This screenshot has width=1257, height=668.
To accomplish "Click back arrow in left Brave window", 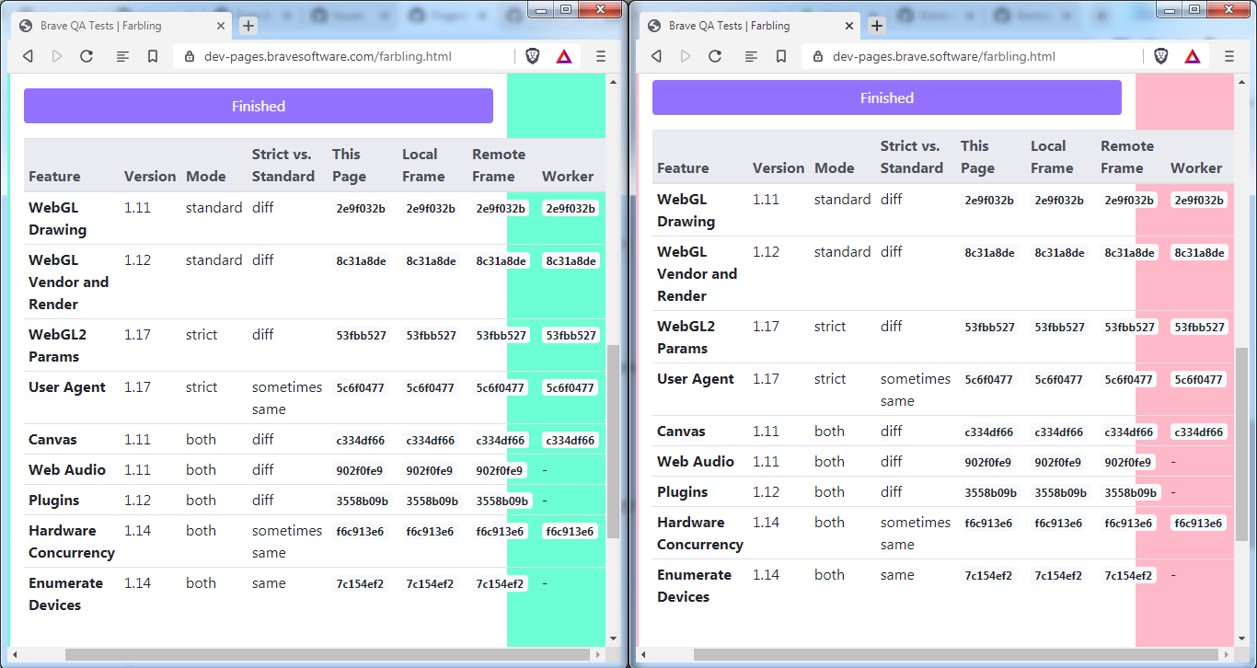I will 28,56.
